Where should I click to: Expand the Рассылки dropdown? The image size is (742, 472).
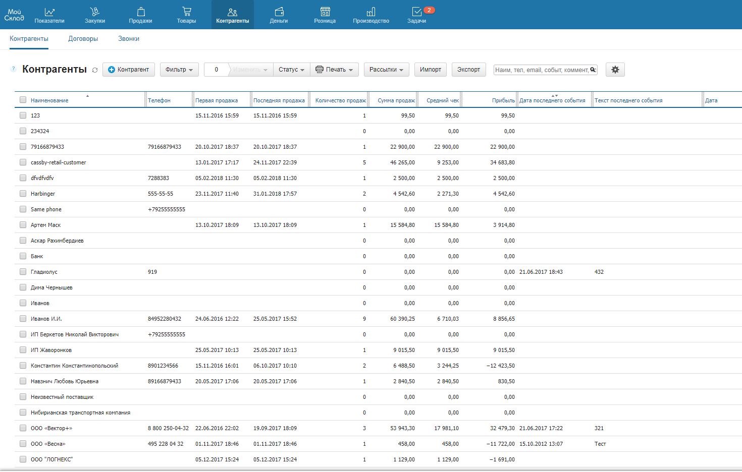(386, 70)
